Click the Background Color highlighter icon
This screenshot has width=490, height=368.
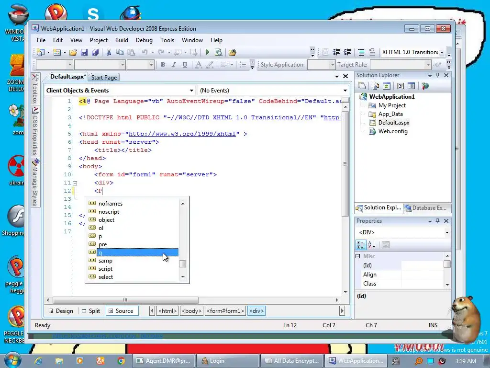pyautogui.click(x=210, y=65)
